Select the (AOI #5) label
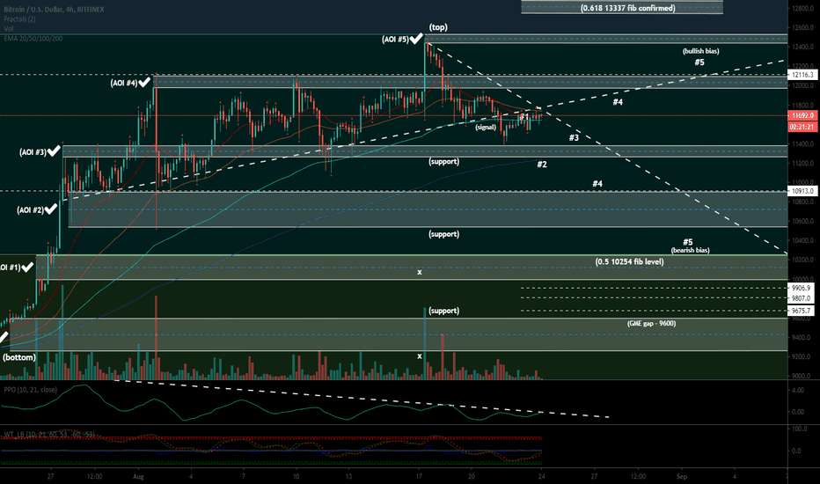This screenshot has height=484, width=820. point(395,40)
